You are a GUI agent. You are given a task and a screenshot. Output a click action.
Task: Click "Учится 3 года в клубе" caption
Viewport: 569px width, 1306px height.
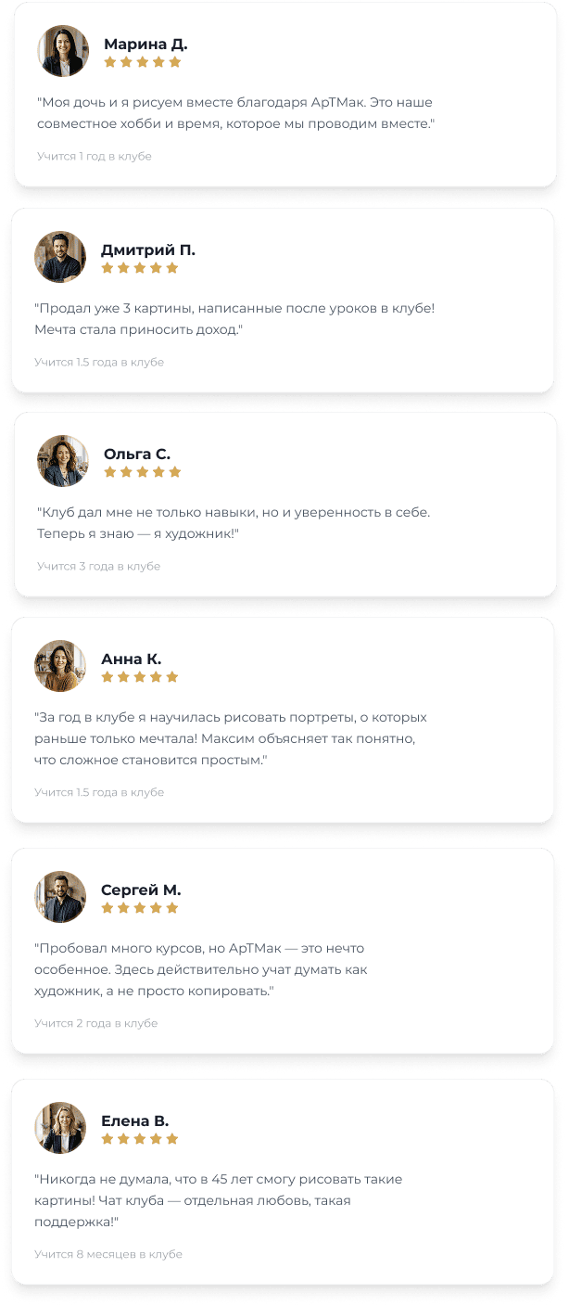coord(98,566)
